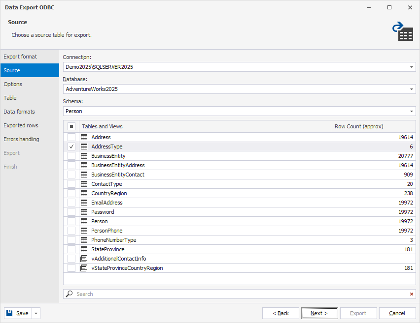Toggle the select-all checkbox in table header
The height and width of the screenshot is (323, 420).
pyautogui.click(x=71, y=126)
